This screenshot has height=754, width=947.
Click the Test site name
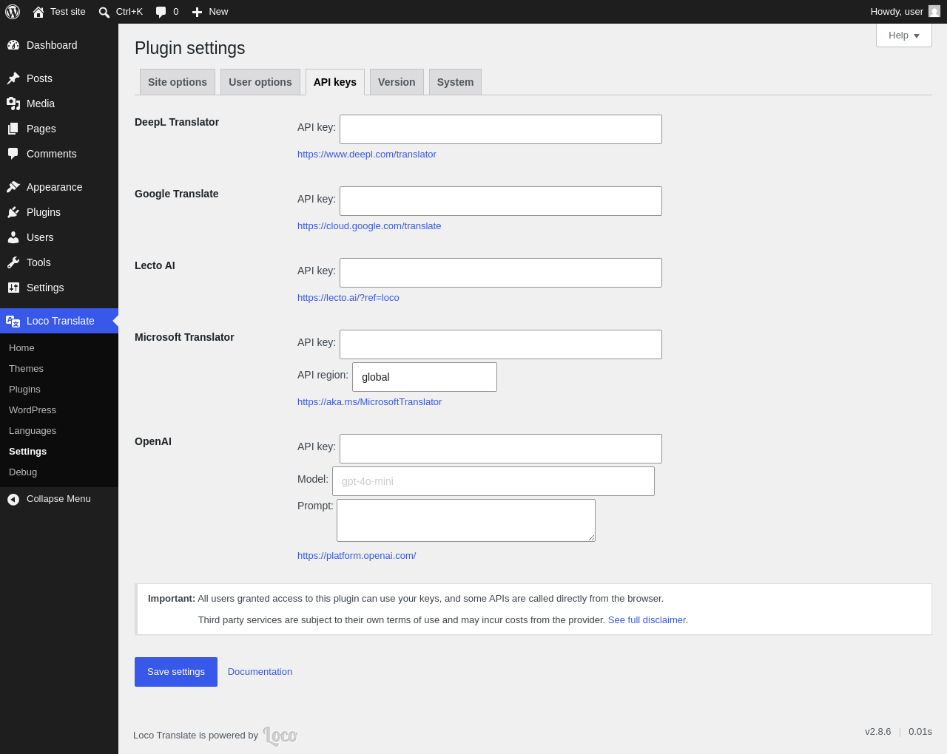(68, 12)
